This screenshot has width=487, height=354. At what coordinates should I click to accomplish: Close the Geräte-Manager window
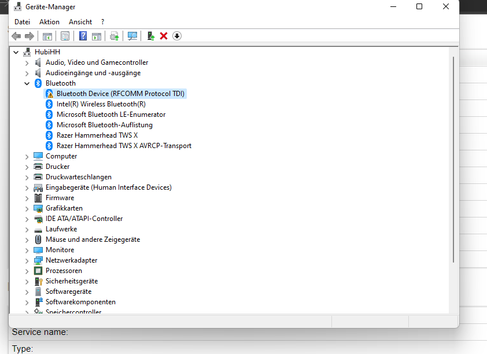click(x=446, y=6)
